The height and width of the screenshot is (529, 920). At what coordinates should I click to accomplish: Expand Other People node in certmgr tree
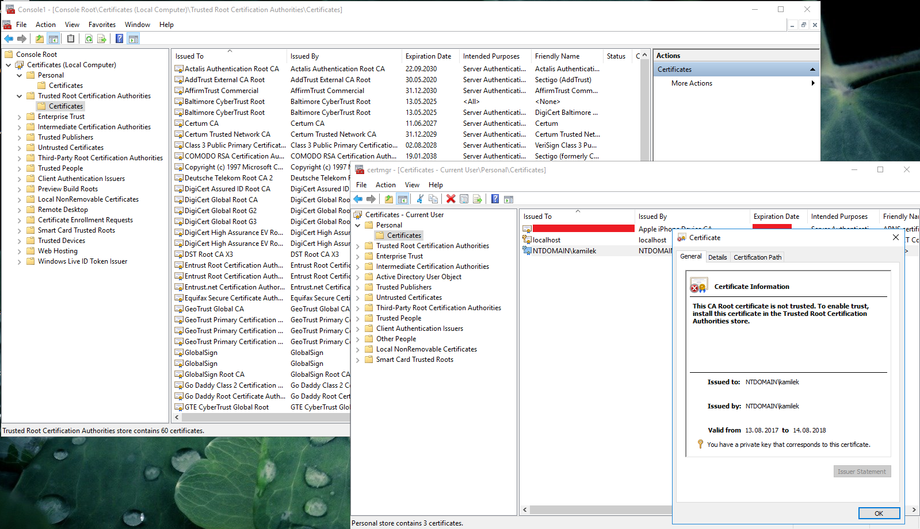(x=358, y=339)
